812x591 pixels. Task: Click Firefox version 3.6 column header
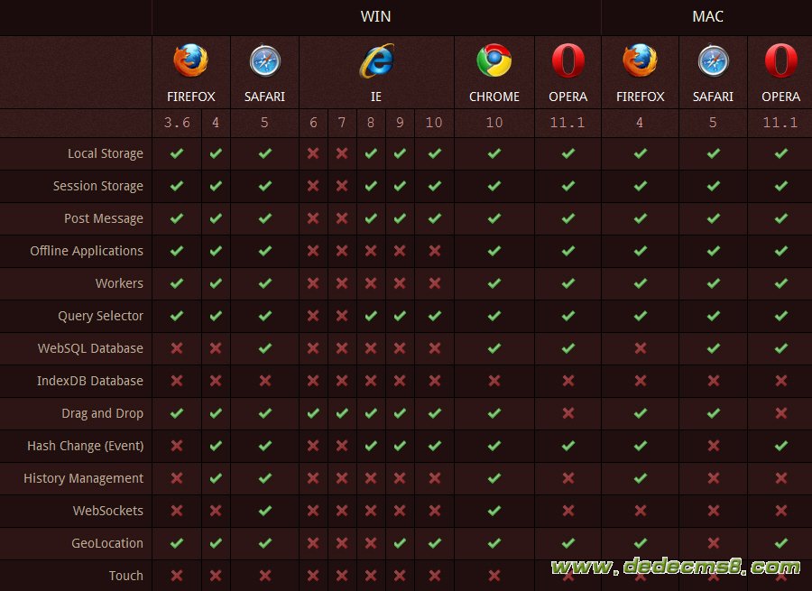(x=177, y=123)
